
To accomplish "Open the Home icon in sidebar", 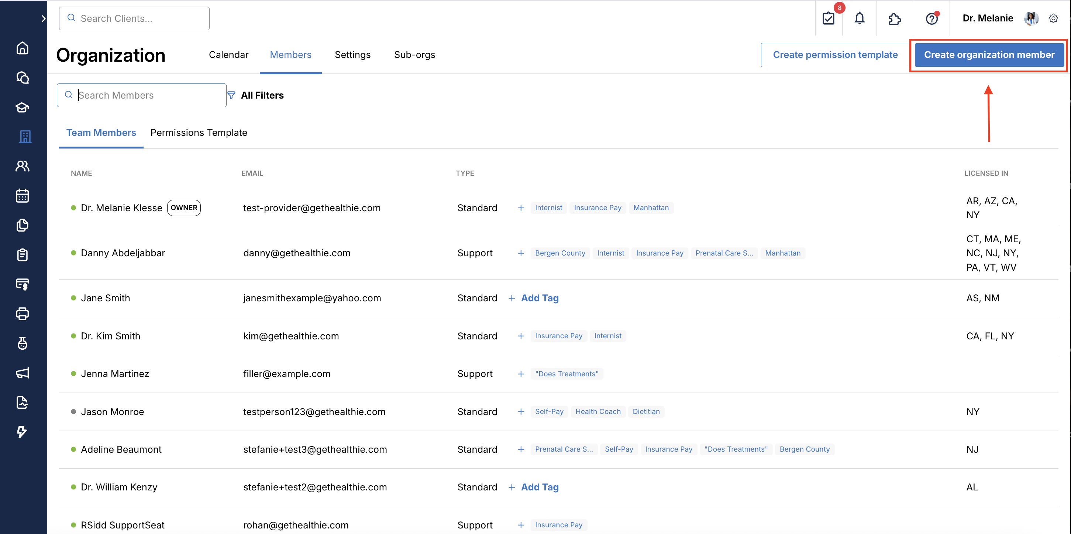I will click(x=23, y=48).
